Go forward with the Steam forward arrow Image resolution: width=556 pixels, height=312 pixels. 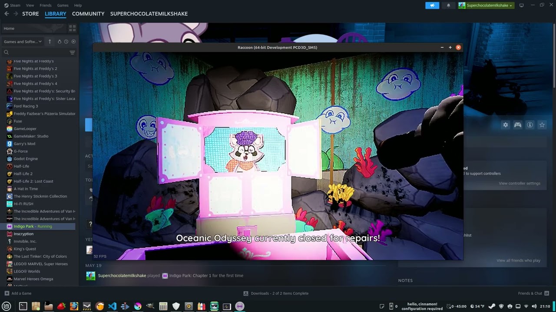click(16, 14)
